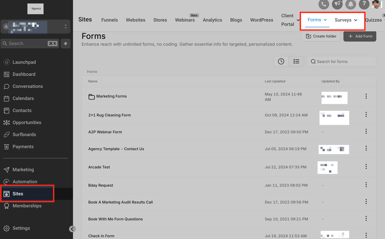The width and height of the screenshot is (385, 239).
Task: Go to the Funnels tab
Action: coord(109,20)
